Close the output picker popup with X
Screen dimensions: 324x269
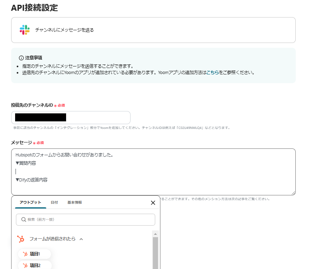point(153,203)
